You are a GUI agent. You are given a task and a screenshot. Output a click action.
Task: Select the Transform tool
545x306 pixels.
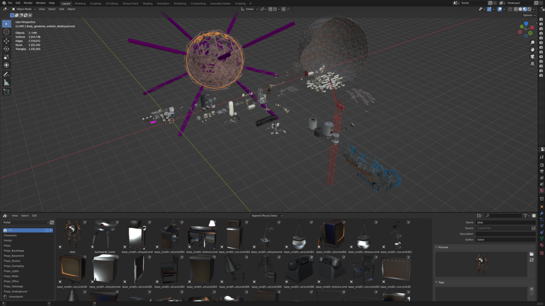tap(7, 65)
